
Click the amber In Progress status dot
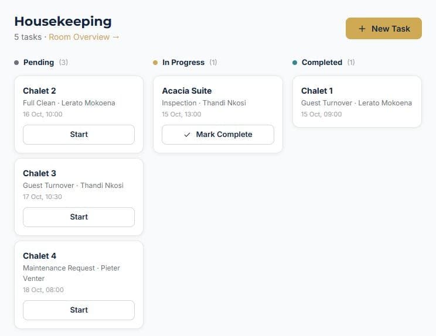(155, 63)
